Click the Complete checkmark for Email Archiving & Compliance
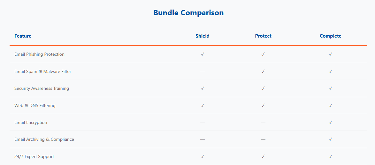This screenshot has width=375, height=165. click(331, 139)
